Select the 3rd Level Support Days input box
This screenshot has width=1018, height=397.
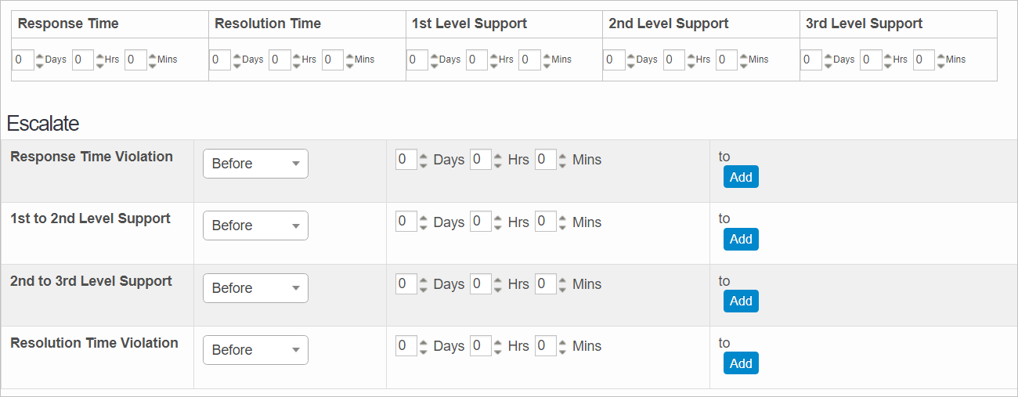pyautogui.click(x=810, y=60)
